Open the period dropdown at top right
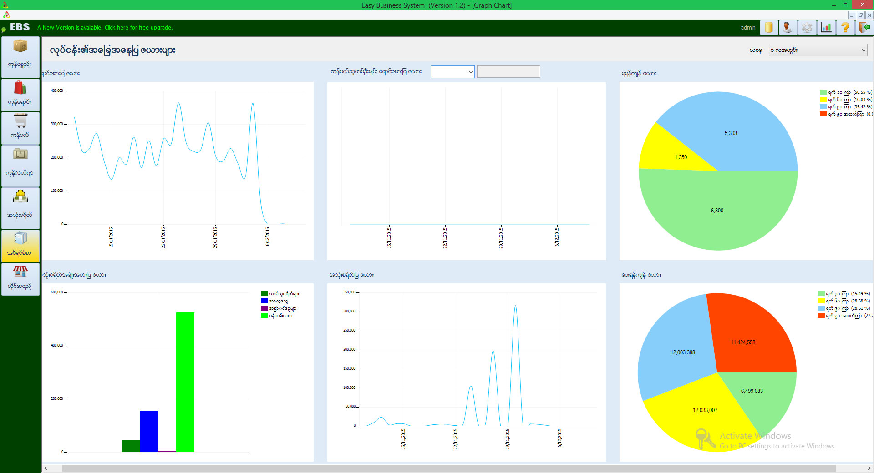The width and height of the screenshot is (874, 473). 818,50
